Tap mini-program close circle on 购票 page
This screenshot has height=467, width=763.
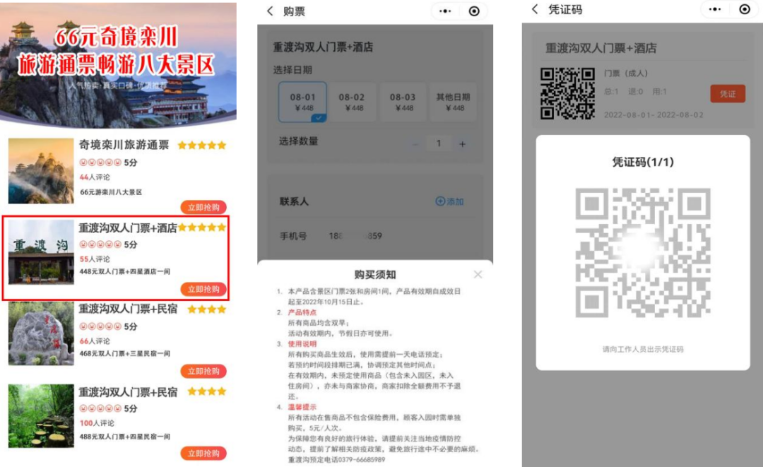474,11
